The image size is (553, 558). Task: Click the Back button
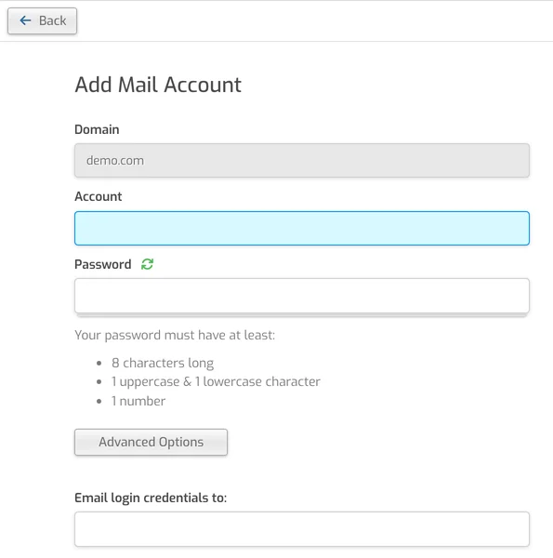[42, 21]
